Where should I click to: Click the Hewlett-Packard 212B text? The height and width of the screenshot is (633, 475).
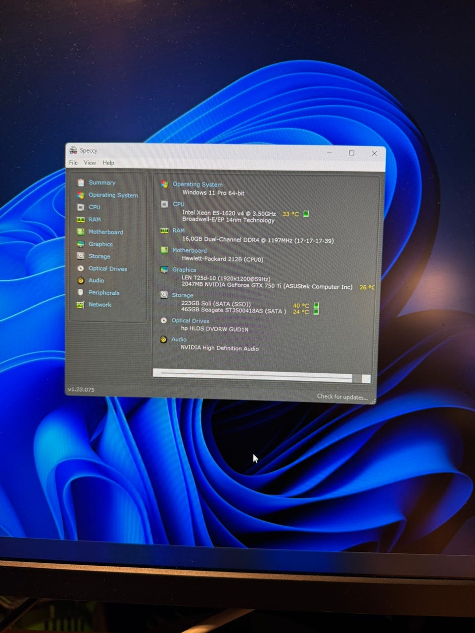(x=222, y=259)
